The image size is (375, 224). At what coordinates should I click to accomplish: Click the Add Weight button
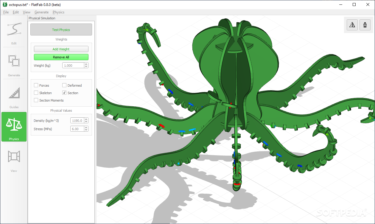tap(61, 49)
